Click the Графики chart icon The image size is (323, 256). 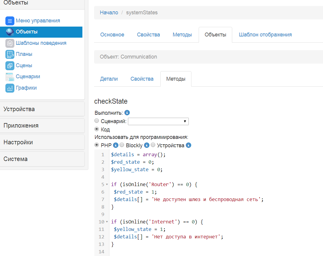tap(10, 88)
